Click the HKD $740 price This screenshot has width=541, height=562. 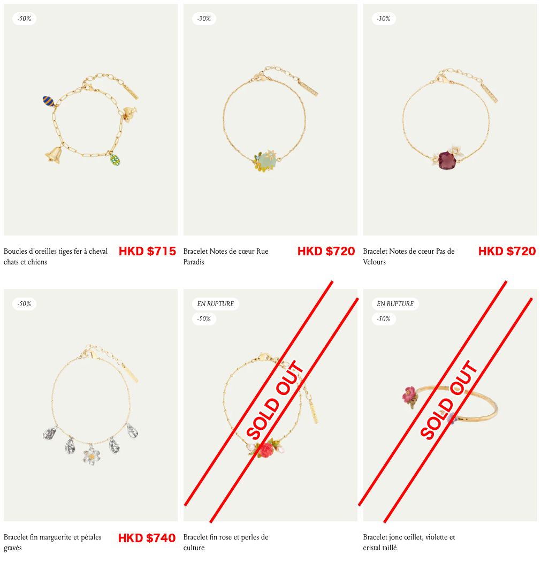point(147,538)
